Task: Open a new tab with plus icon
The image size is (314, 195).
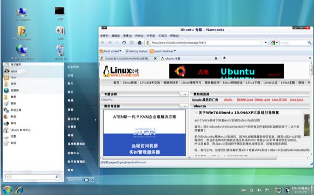Action: (x=224, y=58)
